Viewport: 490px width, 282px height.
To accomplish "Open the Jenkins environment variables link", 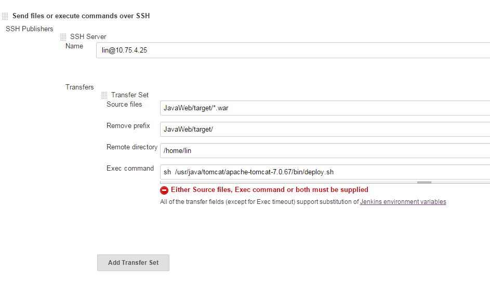I will click(403, 202).
